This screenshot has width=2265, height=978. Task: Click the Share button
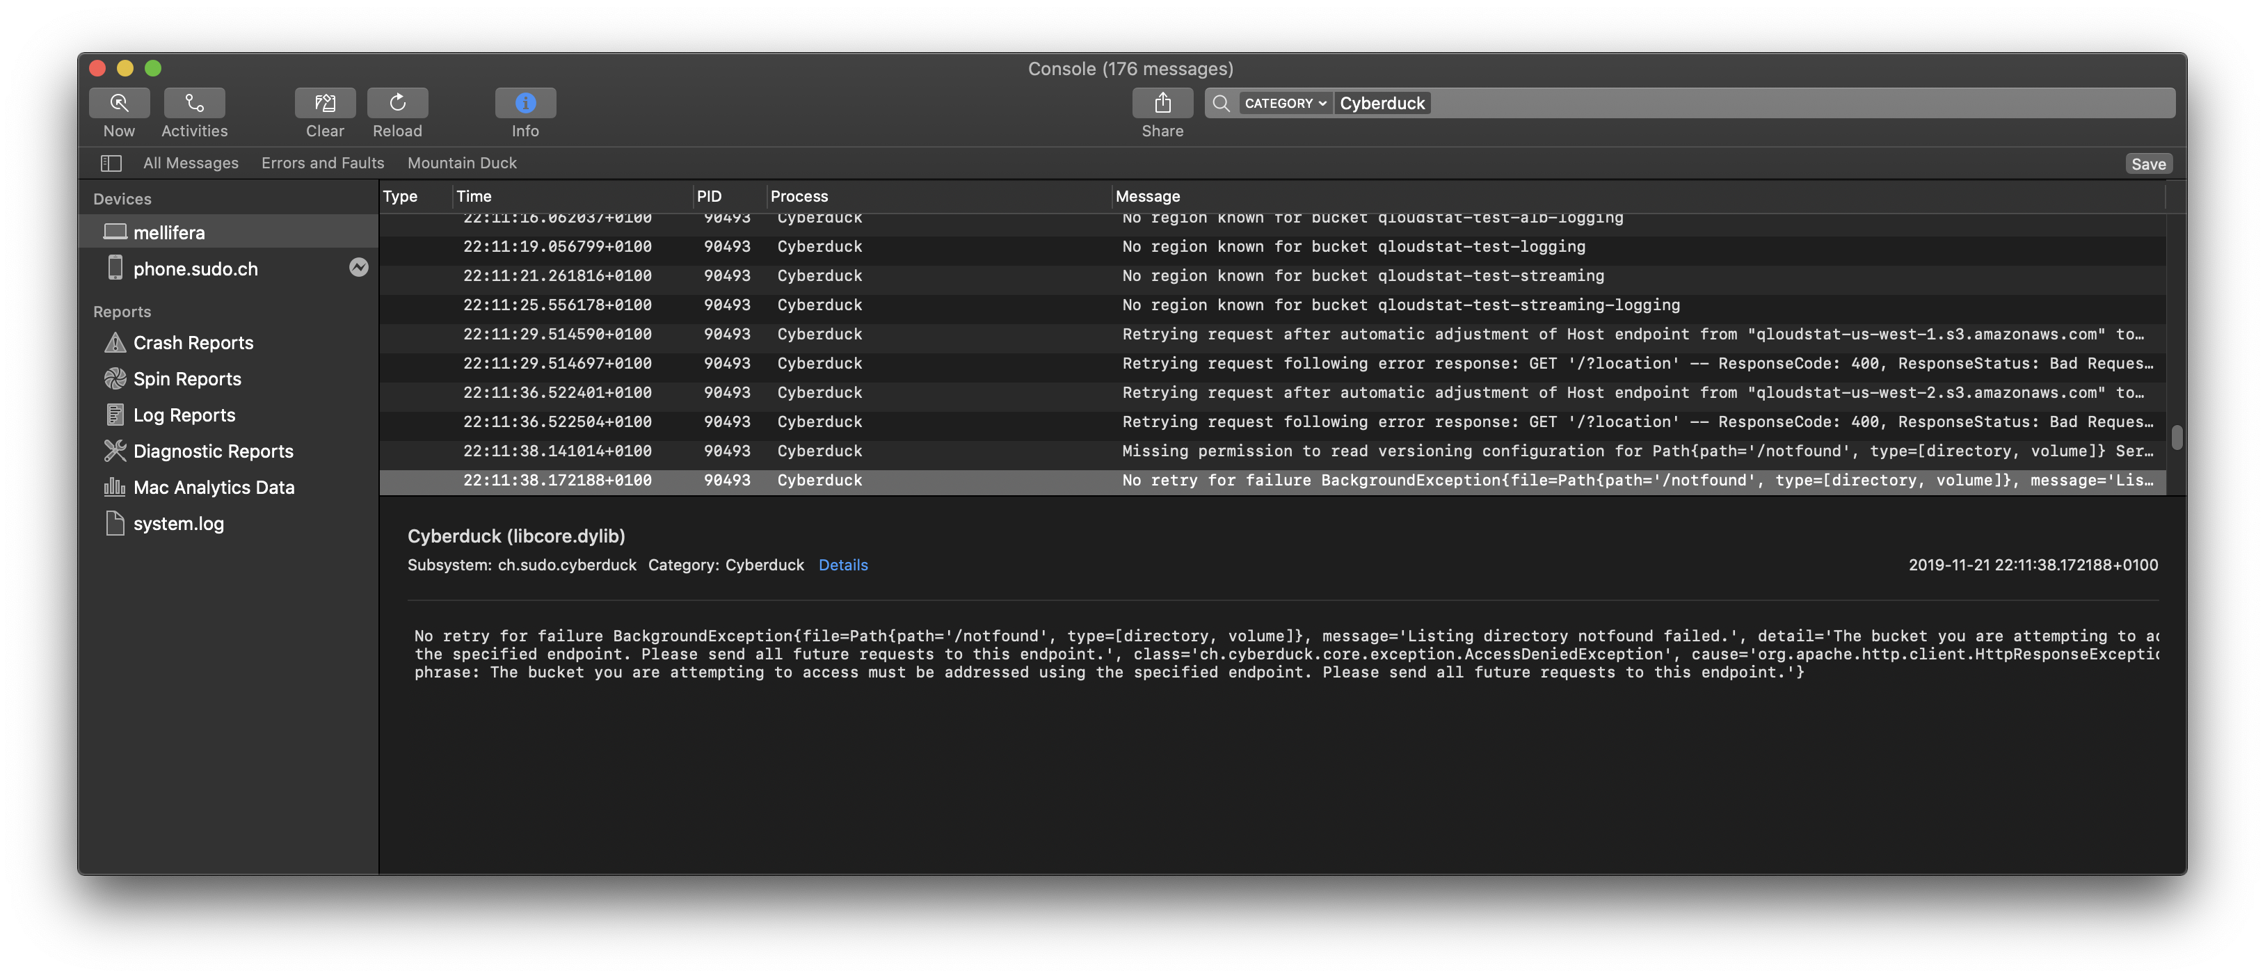(1162, 102)
